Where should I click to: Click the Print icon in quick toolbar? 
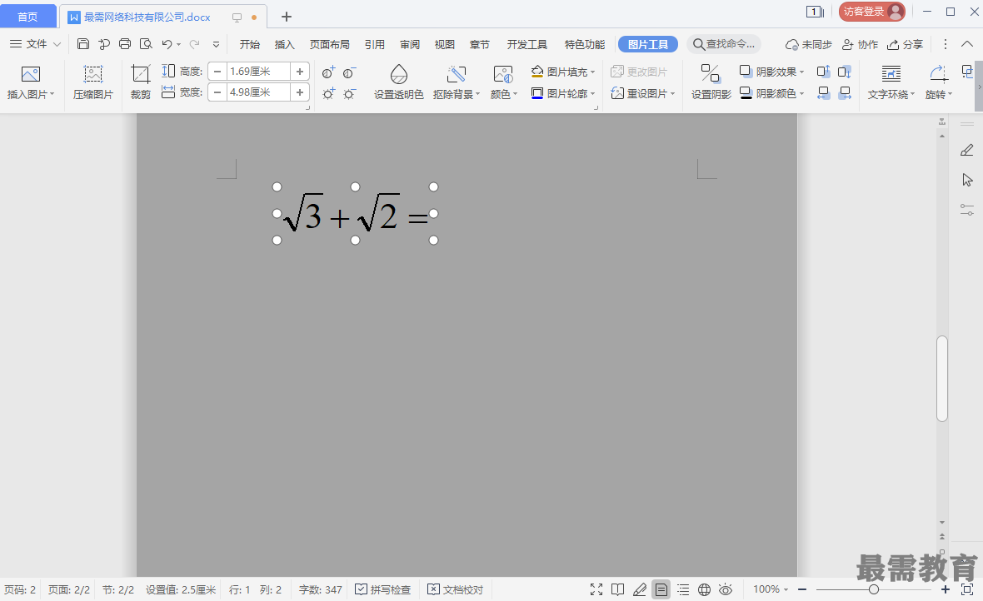point(125,44)
